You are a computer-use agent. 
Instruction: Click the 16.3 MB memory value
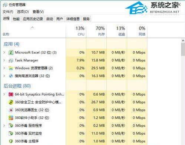pyautogui.click(x=98, y=76)
